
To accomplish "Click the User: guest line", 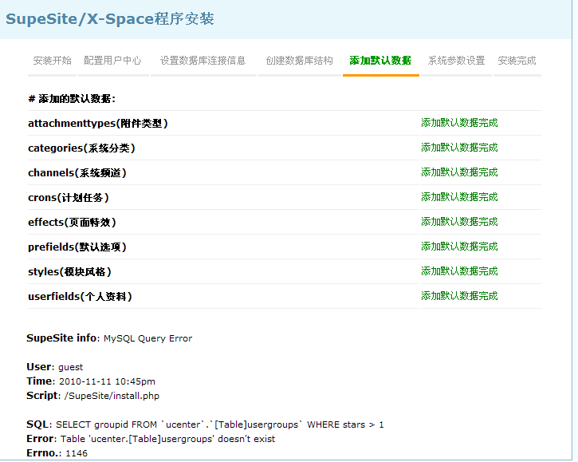I will pyautogui.click(x=55, y=367).
